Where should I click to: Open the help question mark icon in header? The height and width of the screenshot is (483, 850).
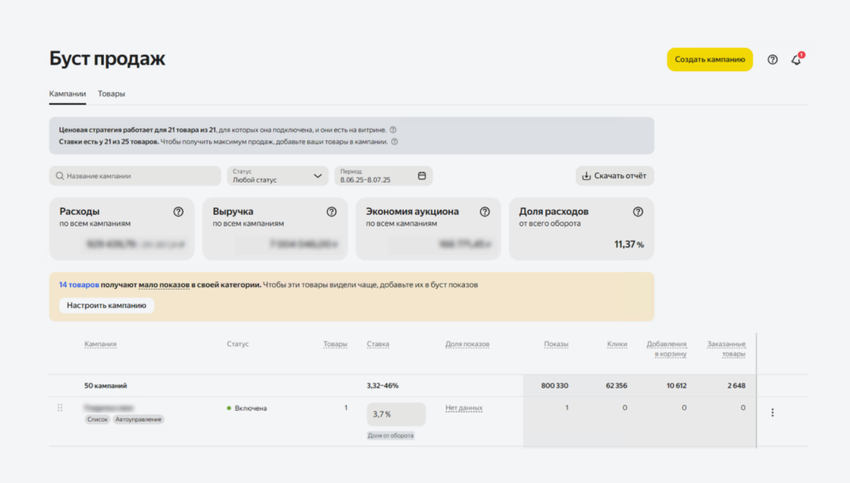773,60
